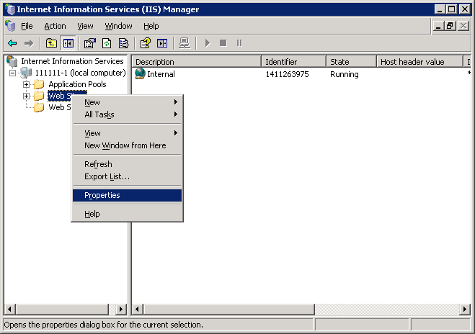475x334 pixels.
Task: Choose Refresh in the context menu
Action: coord(128,164)
